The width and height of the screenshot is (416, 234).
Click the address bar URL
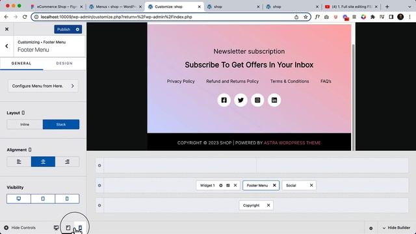coord(116,17)
